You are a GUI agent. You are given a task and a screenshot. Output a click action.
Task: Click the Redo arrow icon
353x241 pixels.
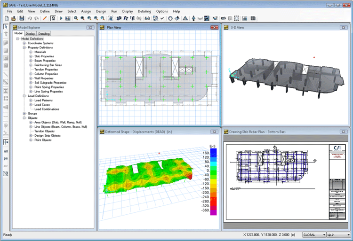36,18
